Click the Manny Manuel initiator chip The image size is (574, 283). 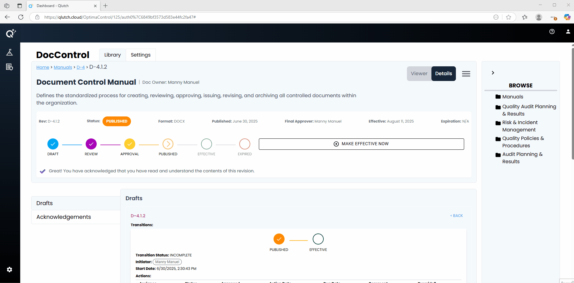(167, 262)
